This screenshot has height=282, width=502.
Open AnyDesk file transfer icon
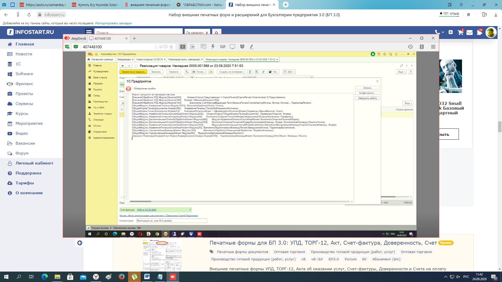click(192, 47)
